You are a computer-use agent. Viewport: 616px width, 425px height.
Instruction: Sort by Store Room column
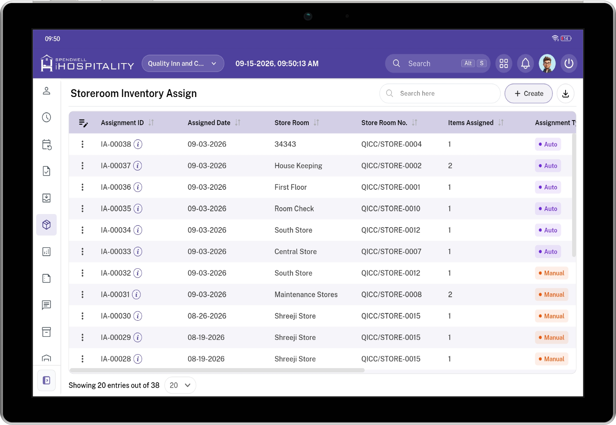[316, 123]
